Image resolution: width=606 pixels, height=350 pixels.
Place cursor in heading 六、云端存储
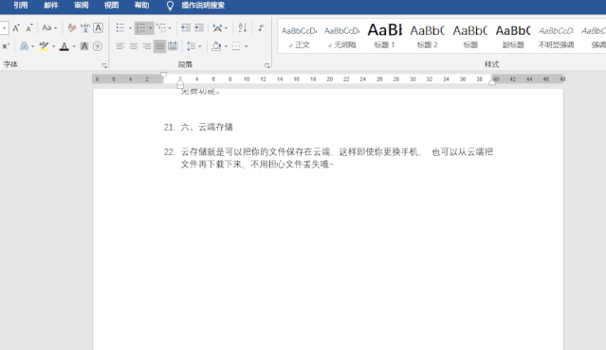(207, 127)
